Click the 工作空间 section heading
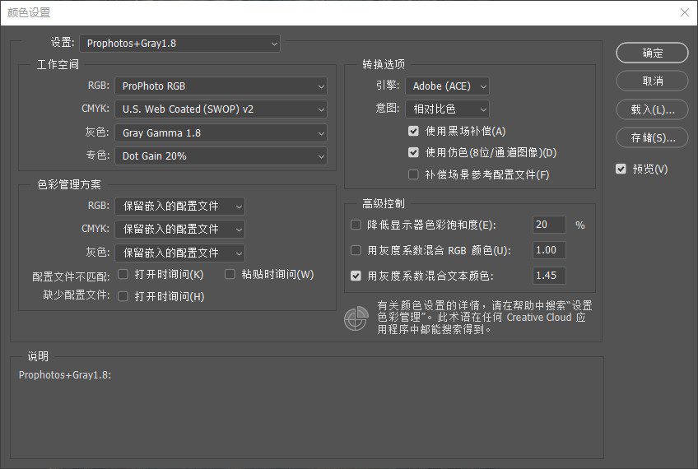The width and height of the screenshot is (698, 469). (58, 64)
